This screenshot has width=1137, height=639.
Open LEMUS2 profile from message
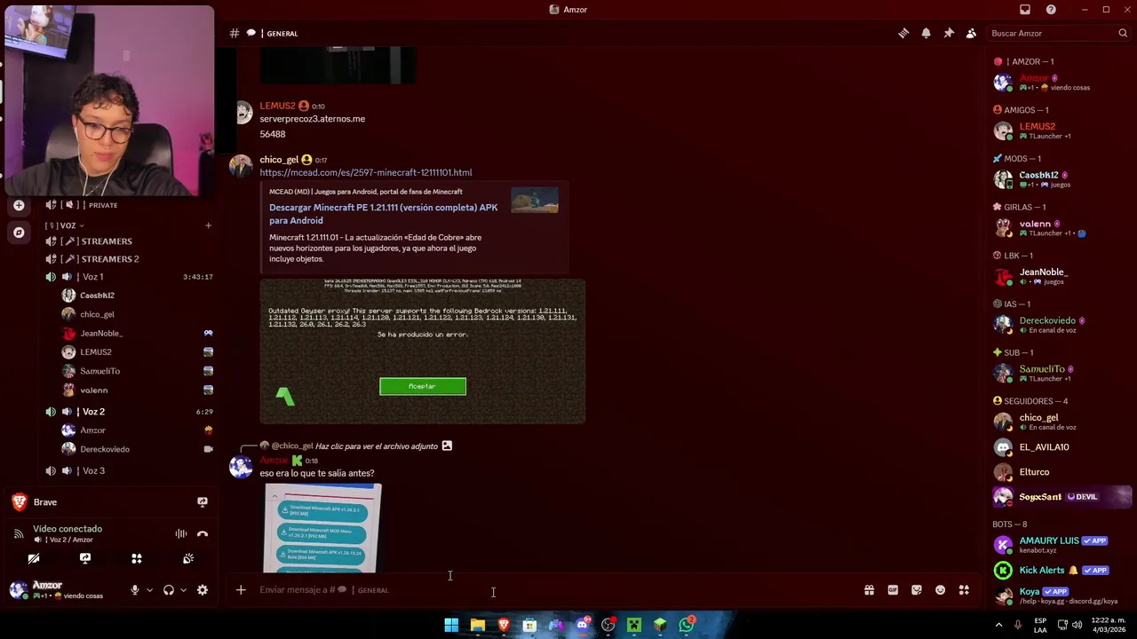coord(277,106)
